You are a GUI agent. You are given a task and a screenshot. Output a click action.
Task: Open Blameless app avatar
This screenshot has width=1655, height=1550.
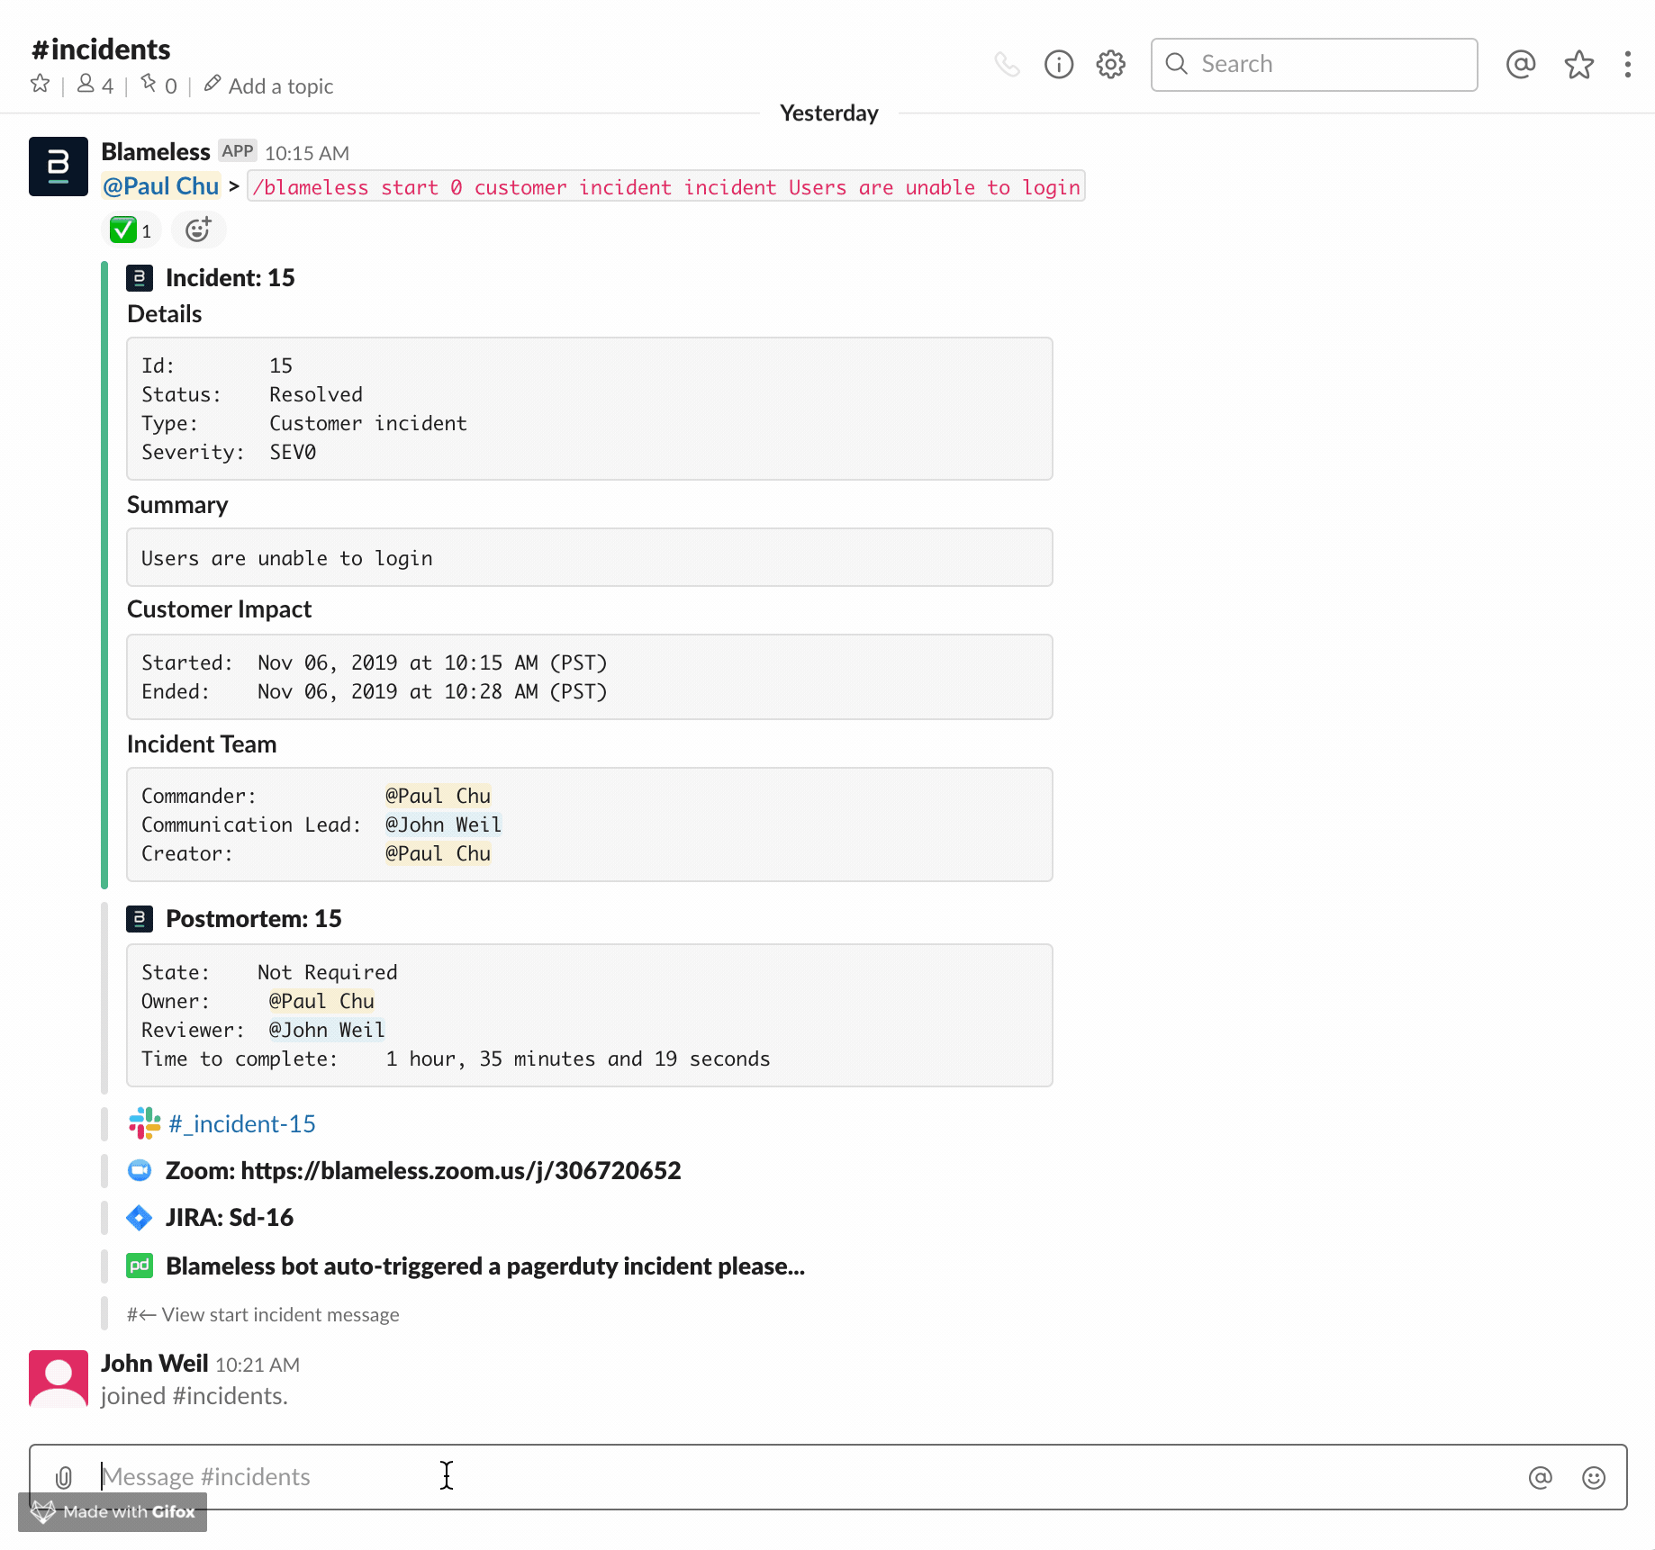[x=59, y=167]
